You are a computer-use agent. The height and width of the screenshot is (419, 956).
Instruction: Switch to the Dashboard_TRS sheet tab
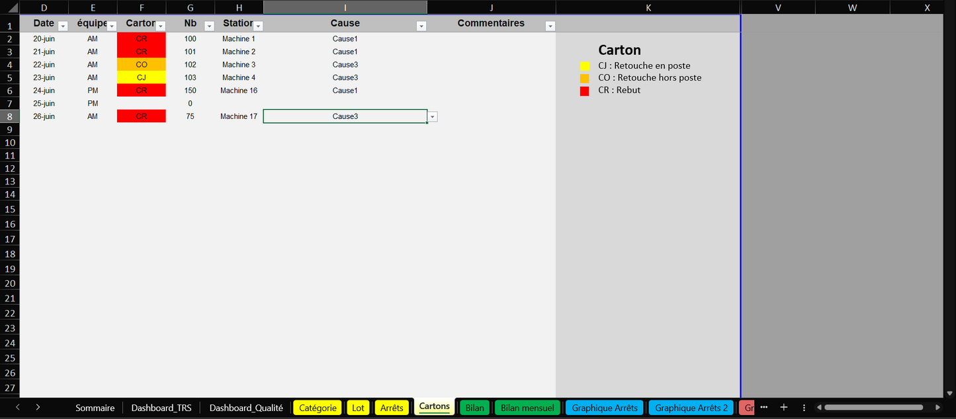point(161,408)
